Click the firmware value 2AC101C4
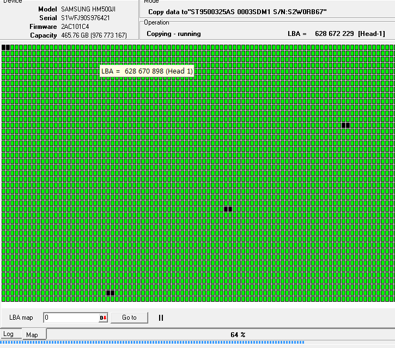 coord(75,27)
